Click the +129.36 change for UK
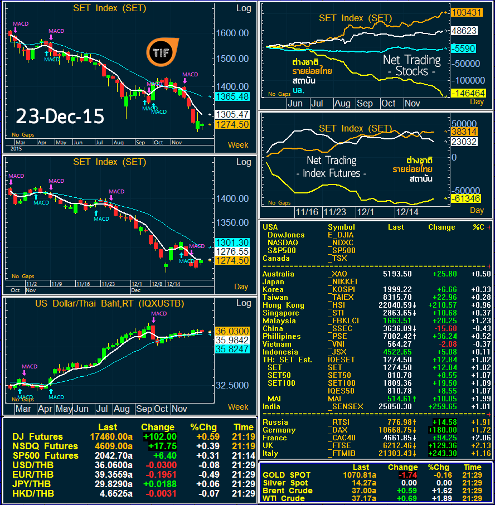 click(x=443, y=446)
